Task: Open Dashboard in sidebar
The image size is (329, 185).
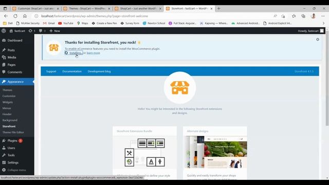Action: coord(17,40)
